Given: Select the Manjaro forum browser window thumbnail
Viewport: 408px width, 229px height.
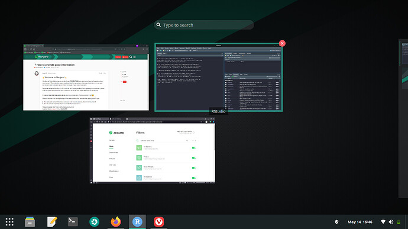Looking at the screenshot, I should point(86,78).
